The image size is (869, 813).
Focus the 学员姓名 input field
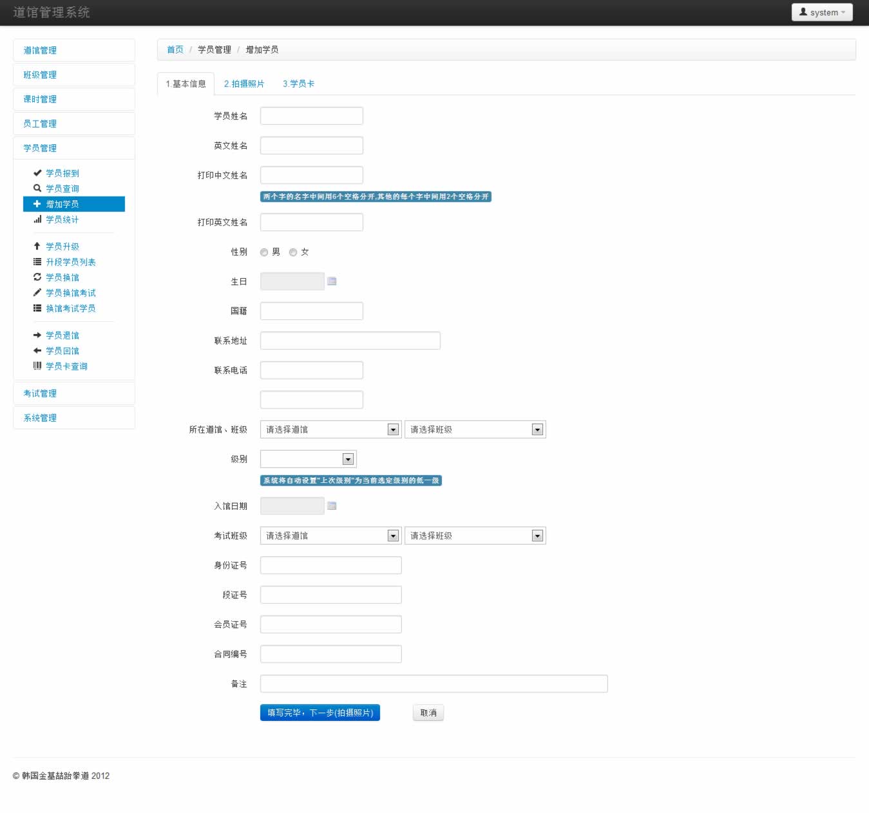coord(312,116)
